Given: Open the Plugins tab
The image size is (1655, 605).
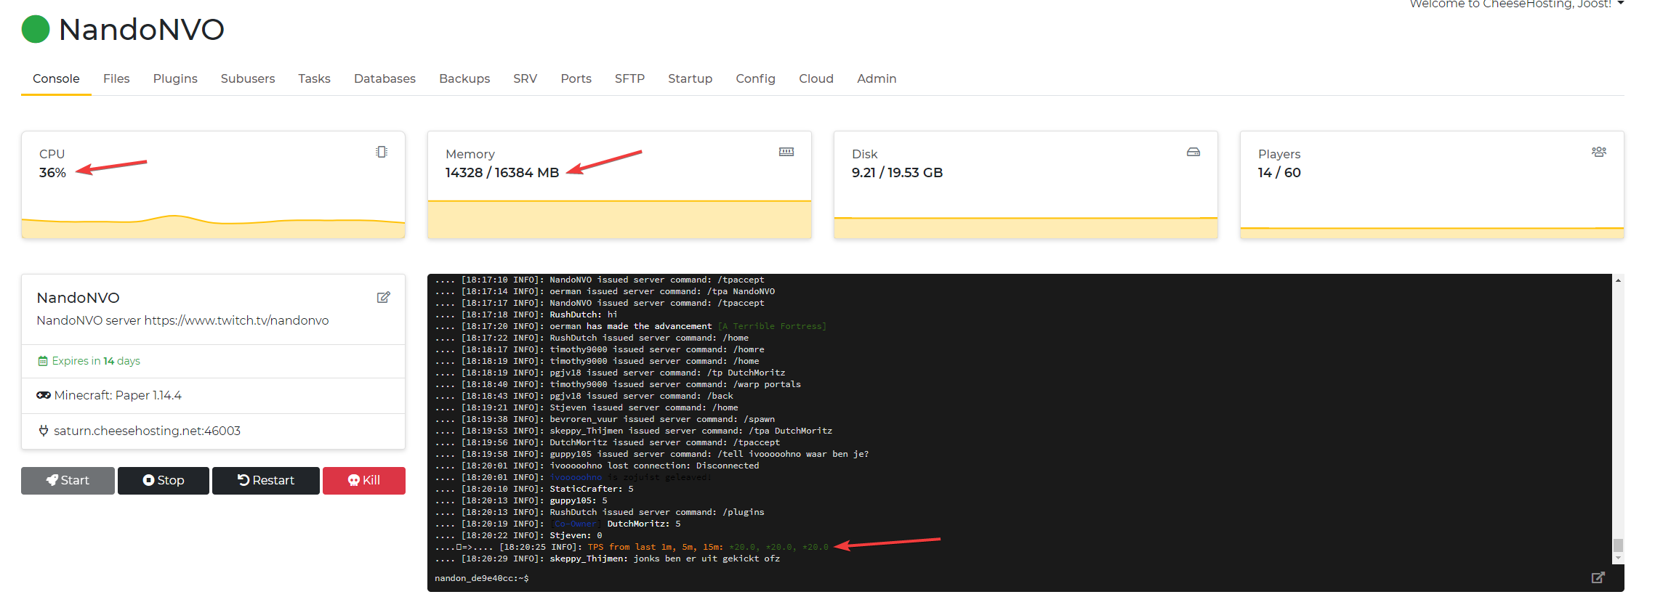Looking at the screenshot, I should tap(175, 78).
